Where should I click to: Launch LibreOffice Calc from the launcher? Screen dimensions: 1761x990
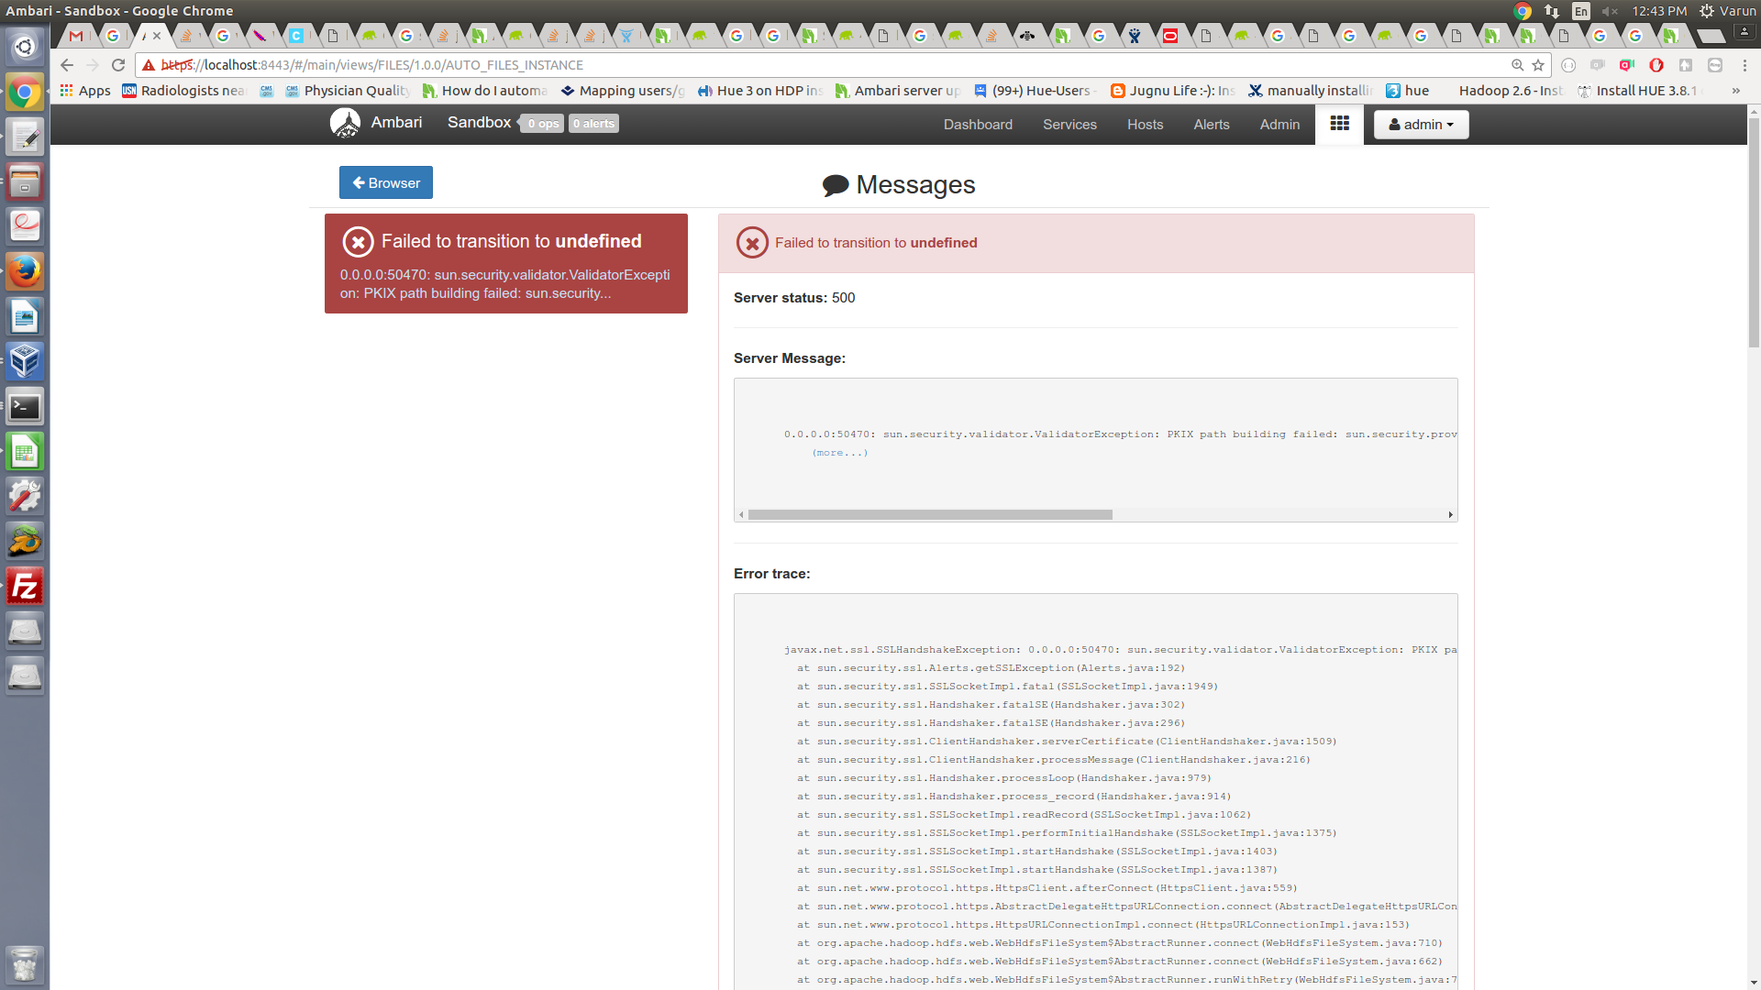(x=25, y=450)
